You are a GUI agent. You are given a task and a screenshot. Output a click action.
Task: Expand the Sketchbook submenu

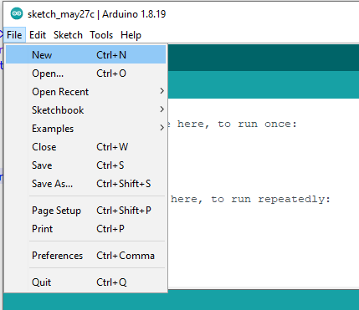[x=86, y=110]
